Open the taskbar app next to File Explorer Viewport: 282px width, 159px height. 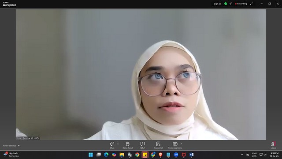(x=130, y=155)
